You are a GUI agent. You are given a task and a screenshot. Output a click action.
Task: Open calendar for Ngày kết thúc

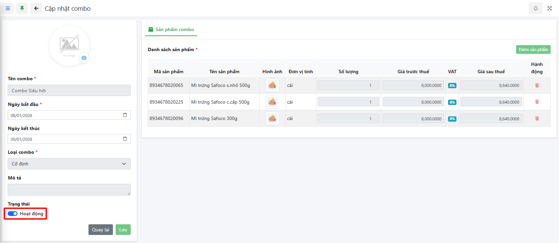[125, 139]
